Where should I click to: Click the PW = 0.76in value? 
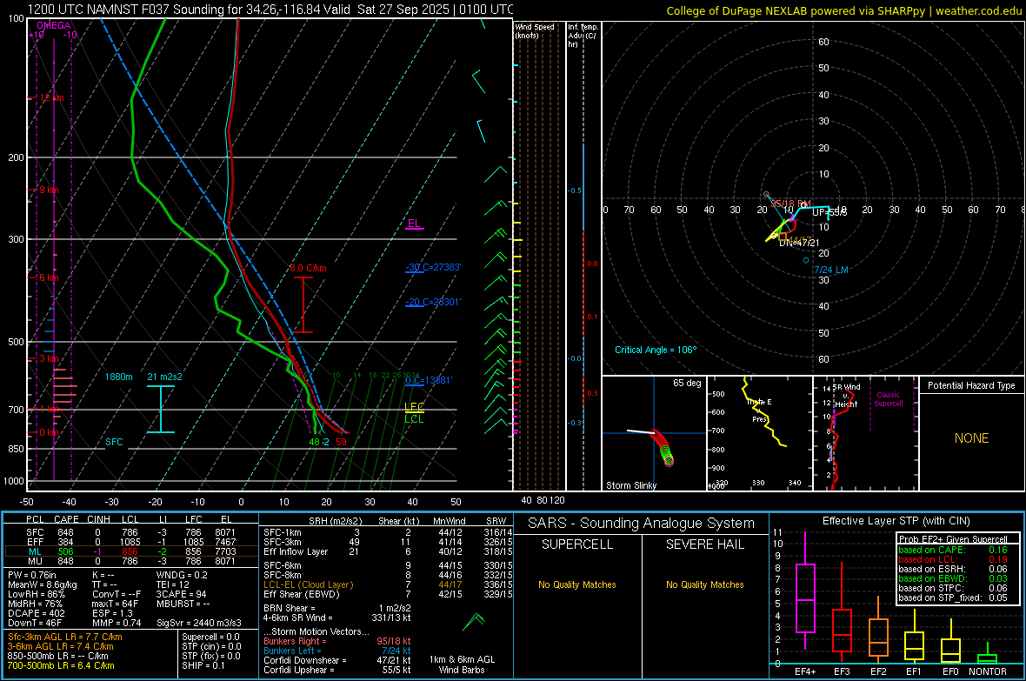click(30, 575)
